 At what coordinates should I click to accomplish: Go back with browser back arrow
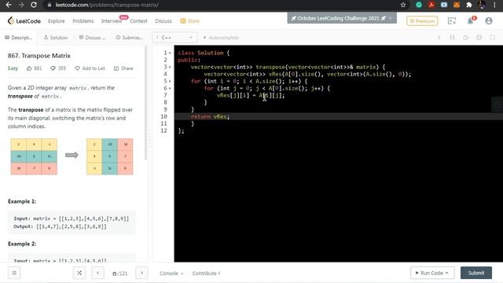click(x=9, y=5)
